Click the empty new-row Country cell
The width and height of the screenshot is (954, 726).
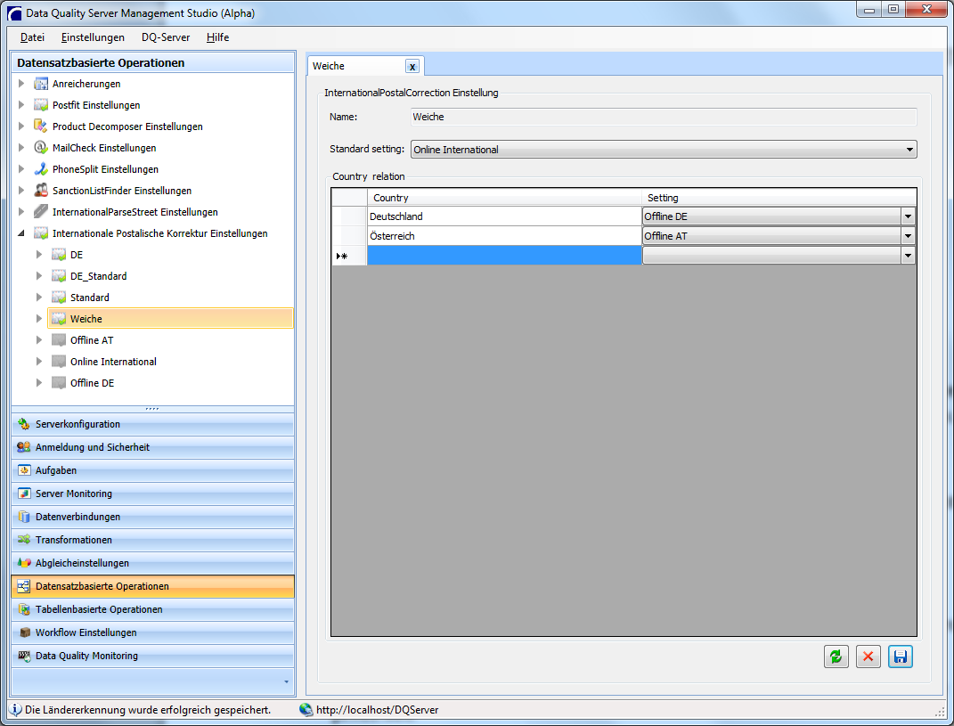[504, 256]
